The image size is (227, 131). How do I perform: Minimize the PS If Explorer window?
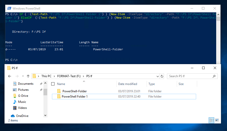[x=192, y=68]
